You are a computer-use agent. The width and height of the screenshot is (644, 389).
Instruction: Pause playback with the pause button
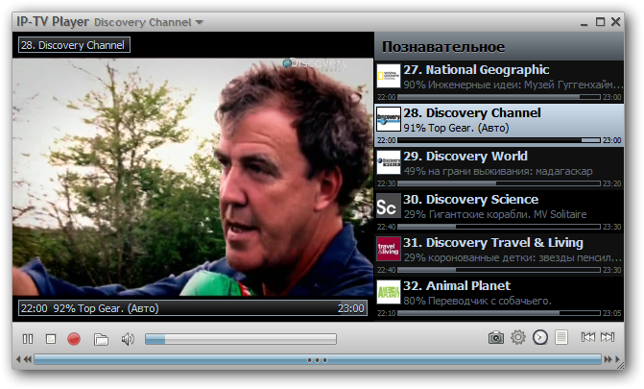[x=28, y=338]
